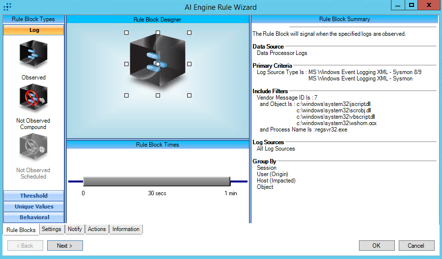This screenshot has width=442, height=259.
Task: Click the Rule Block Times slider bar
Action: click(157, 181)
